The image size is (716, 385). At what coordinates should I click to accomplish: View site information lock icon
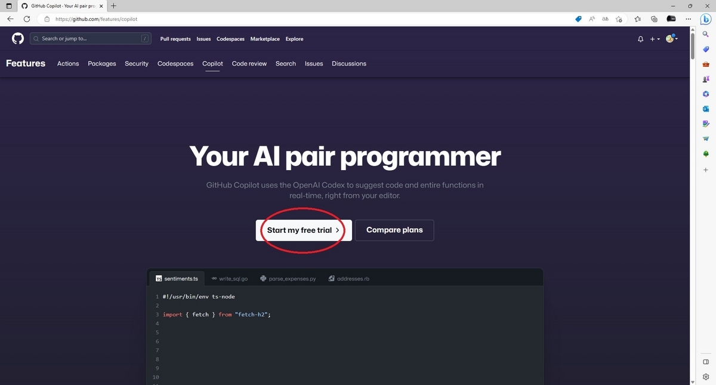pyautogui.click(x=47, y=19)
